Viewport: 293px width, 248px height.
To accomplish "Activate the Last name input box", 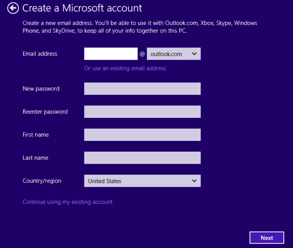I will click(x=142, y=158).
